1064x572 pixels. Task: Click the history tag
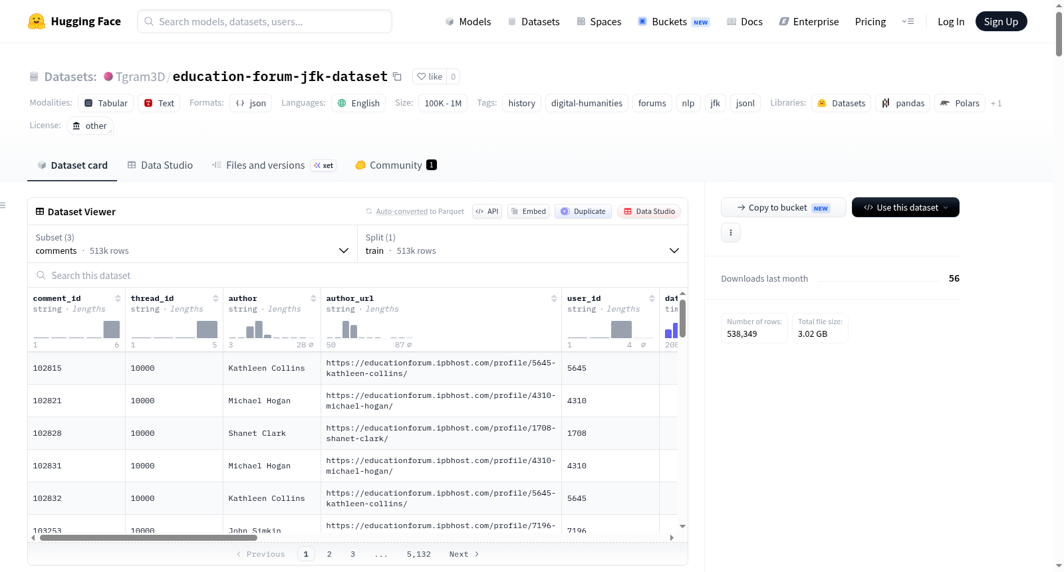coord(522,103)
